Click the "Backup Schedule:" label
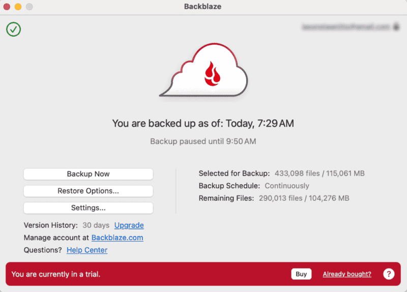Viewport: 407px width, 292px height. click(x=229, y=186)
